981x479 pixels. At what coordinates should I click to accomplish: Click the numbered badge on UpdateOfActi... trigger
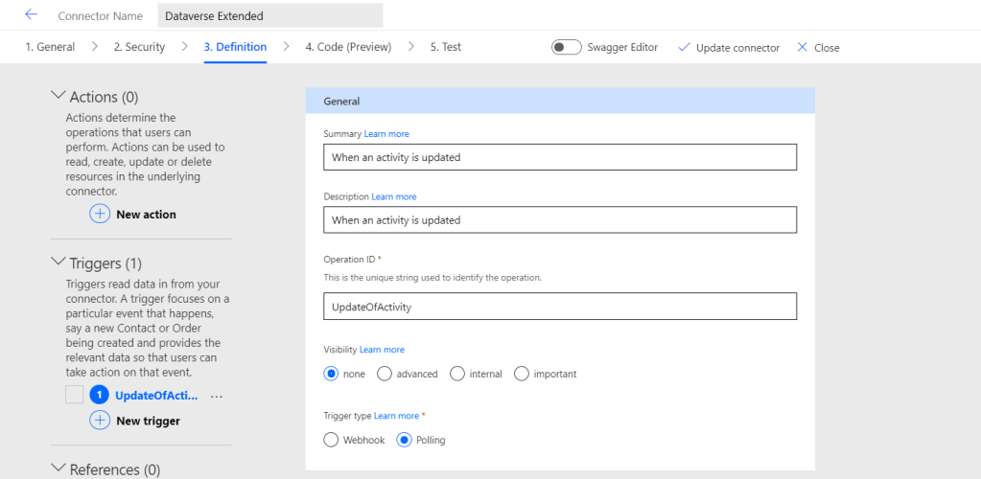pyautogui.click(x=100, y=395)
